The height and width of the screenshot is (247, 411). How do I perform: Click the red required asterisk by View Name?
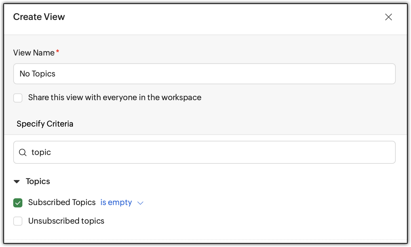[x=58, y=51]
